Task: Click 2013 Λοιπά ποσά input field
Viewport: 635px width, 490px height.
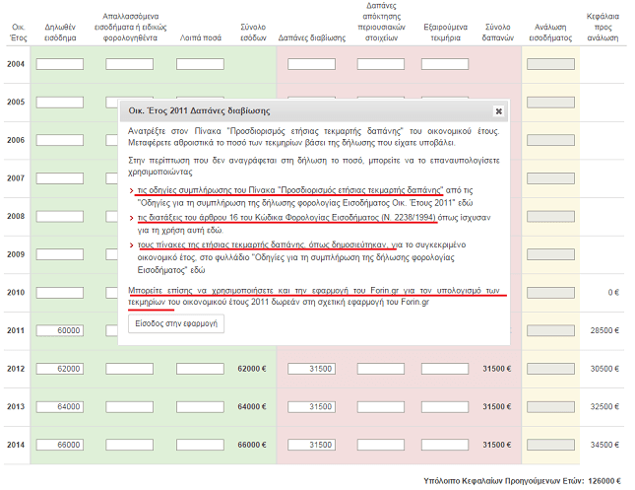Action: tap(200, 407)
